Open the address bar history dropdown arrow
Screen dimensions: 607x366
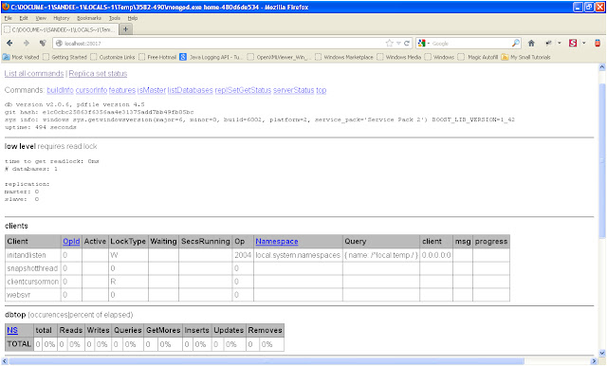(x=398, y=44)
